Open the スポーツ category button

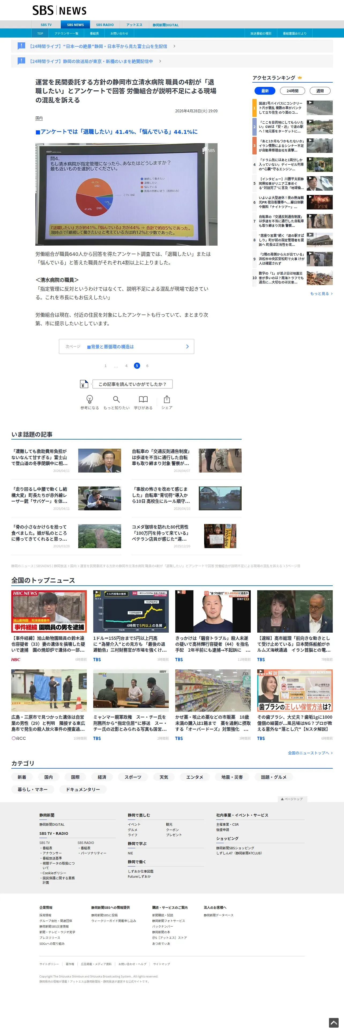tap(133, 777)
